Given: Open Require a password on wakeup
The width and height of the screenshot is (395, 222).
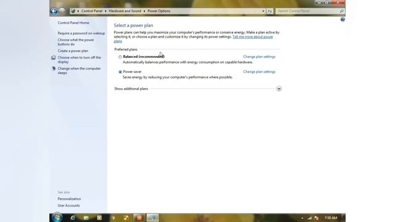Looking at the screenshot, I should pos(81,33).
